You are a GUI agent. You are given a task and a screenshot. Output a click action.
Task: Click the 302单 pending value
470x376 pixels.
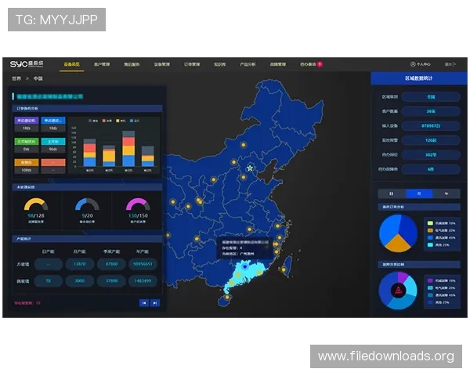[x=431, y=155]
